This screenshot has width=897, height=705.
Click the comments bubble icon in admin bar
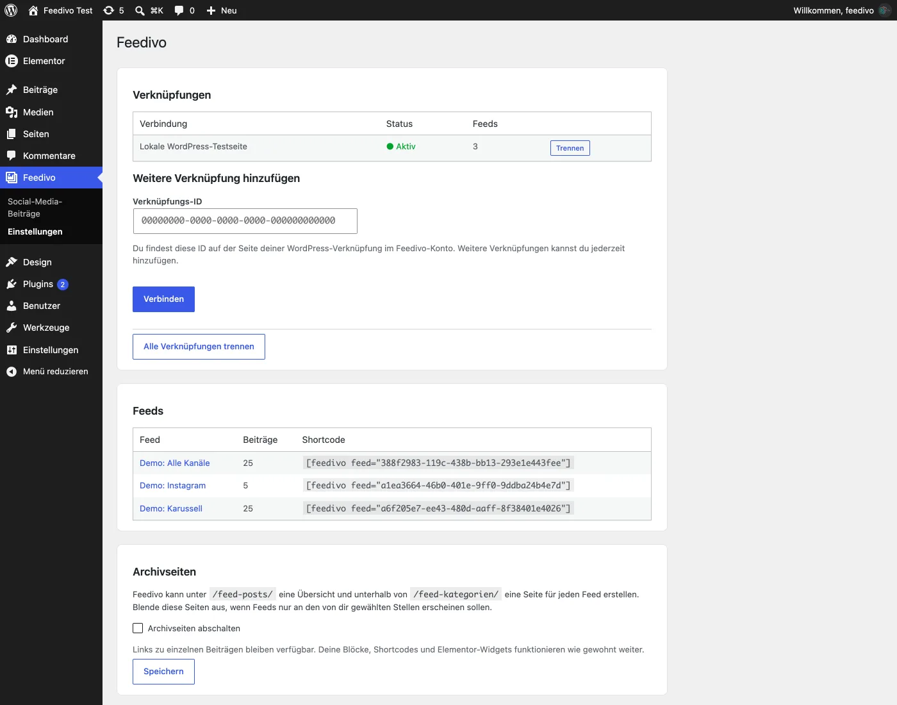(x=179, y=10)
